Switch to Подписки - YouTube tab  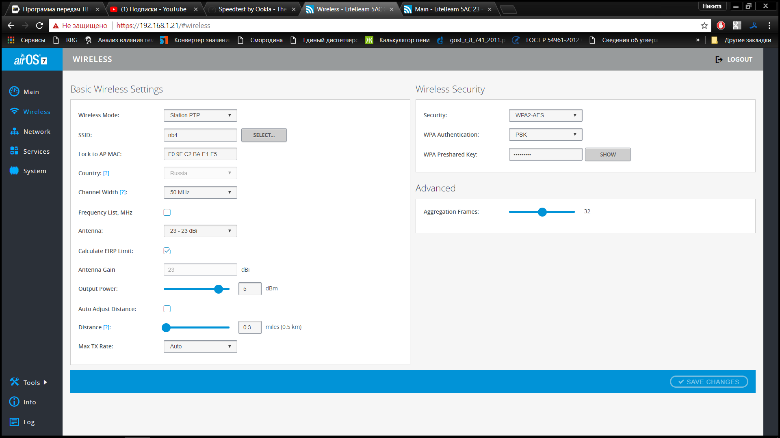click(154, 9)
